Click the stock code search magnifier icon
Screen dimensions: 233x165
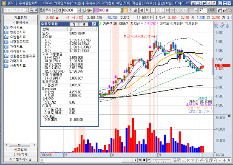coord(83,10)
